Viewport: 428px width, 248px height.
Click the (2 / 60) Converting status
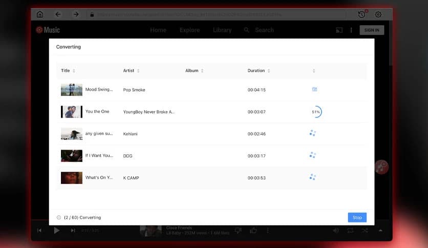click(82, 218)
